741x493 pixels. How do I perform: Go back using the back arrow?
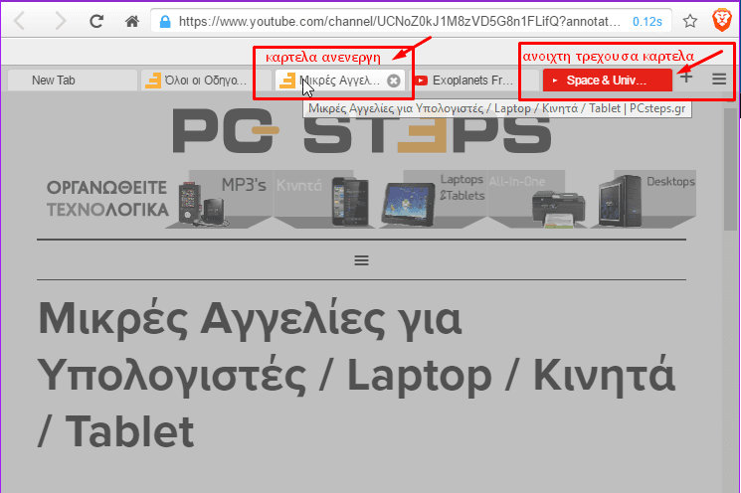(19, 21)
